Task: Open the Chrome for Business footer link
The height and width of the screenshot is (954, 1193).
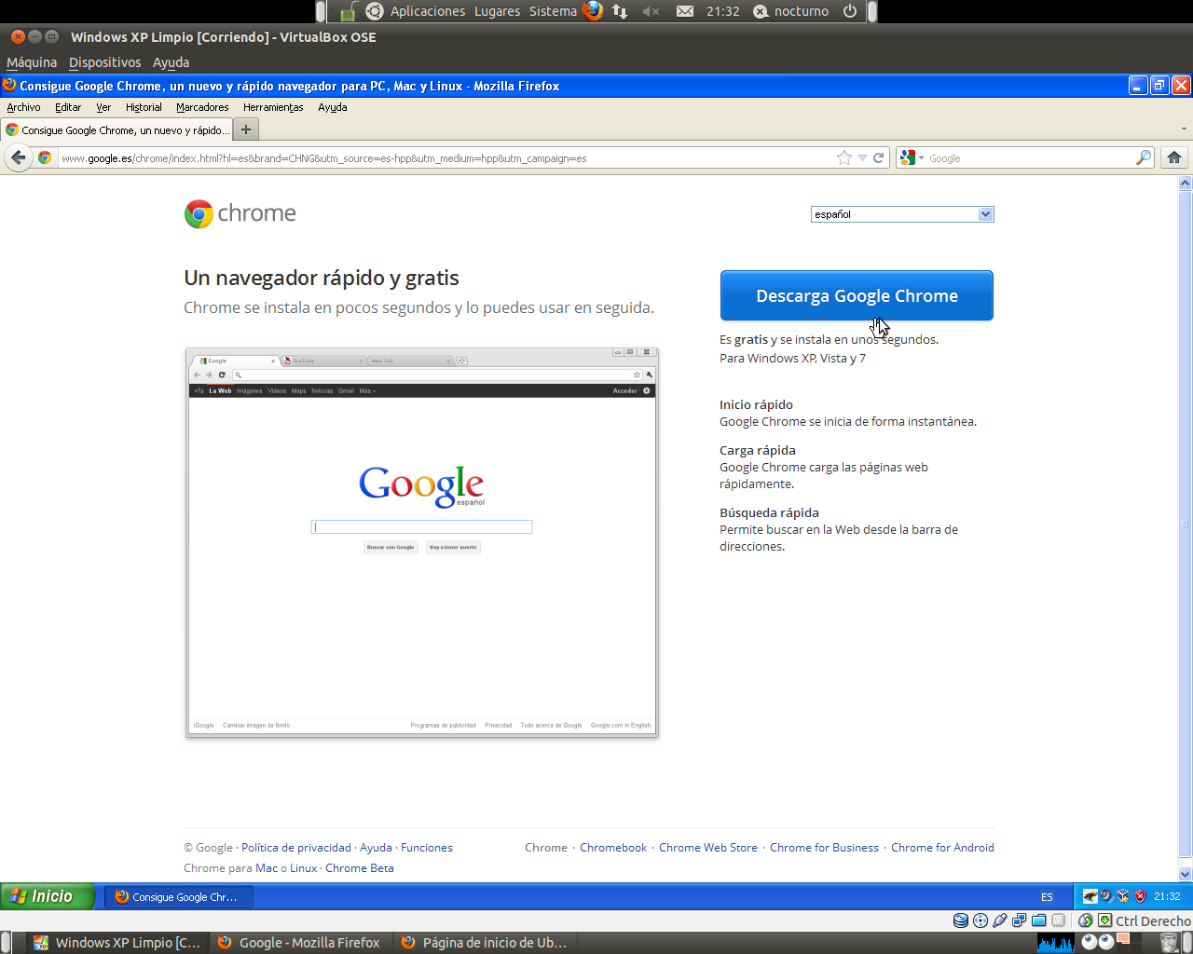Action: pyautogui.click(x=824, y=848)
